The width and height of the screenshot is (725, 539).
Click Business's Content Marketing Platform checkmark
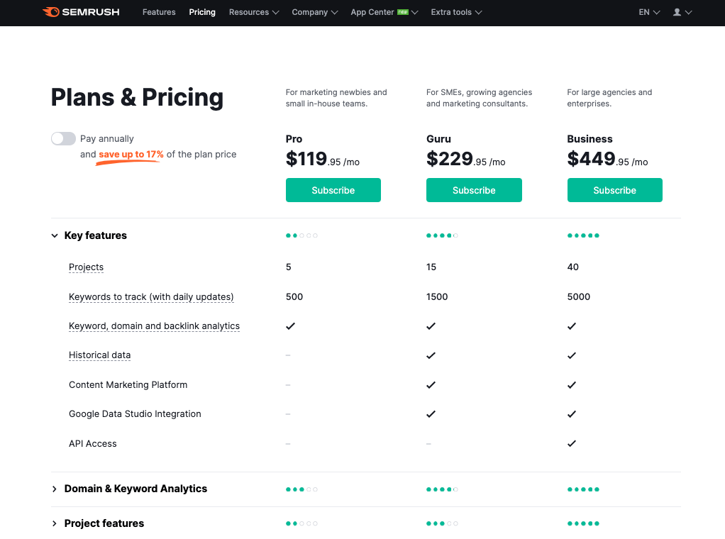coord(572,384)
